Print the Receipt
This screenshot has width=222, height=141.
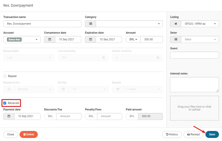pos(193,134)
